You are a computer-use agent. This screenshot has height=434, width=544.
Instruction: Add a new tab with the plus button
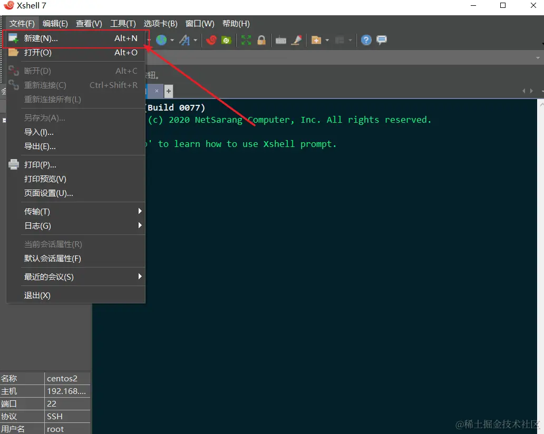point(169,91)
